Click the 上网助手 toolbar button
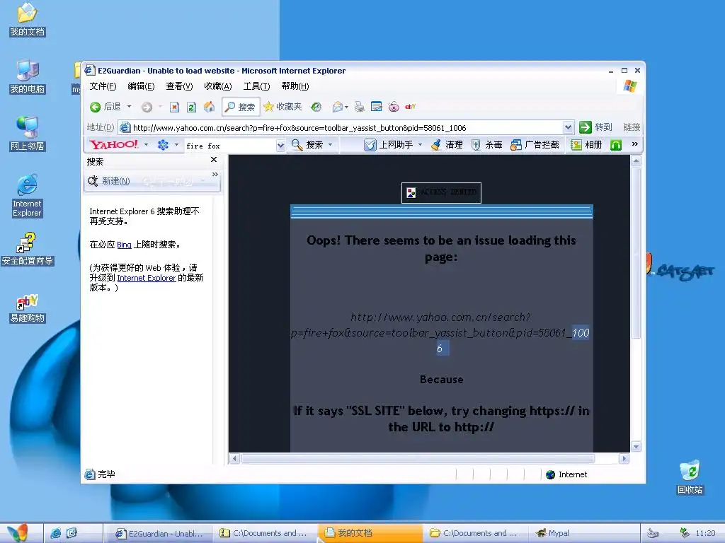This screenshot has height=543, width=725. point(389,145)
